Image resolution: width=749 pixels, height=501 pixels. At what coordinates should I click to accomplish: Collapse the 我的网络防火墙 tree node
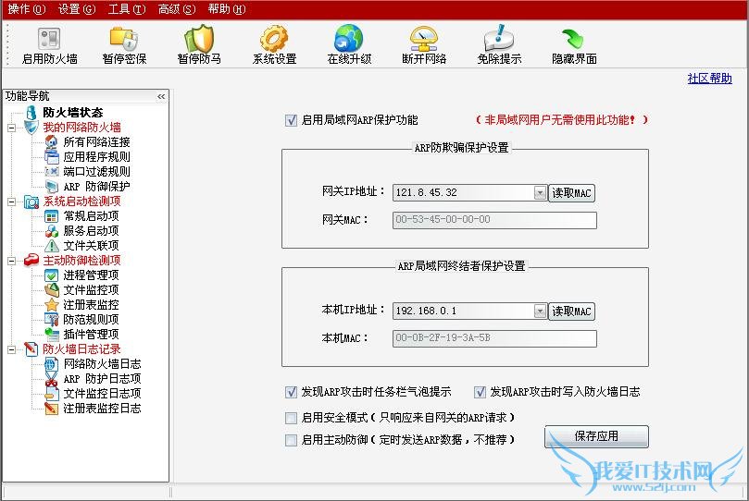pyautogui.click(x=11, y=128)
